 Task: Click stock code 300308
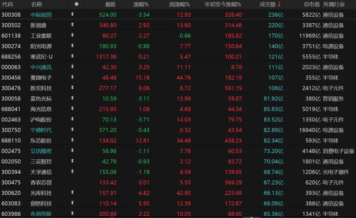click(11, 15)
